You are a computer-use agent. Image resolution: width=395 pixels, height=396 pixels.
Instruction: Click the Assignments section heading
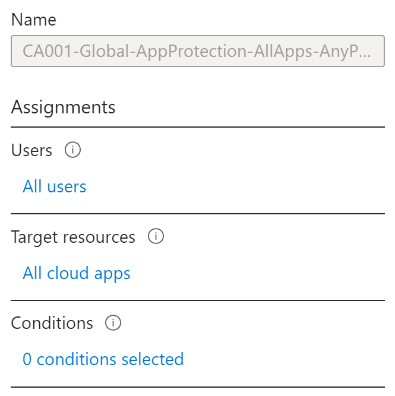[63, 107]
